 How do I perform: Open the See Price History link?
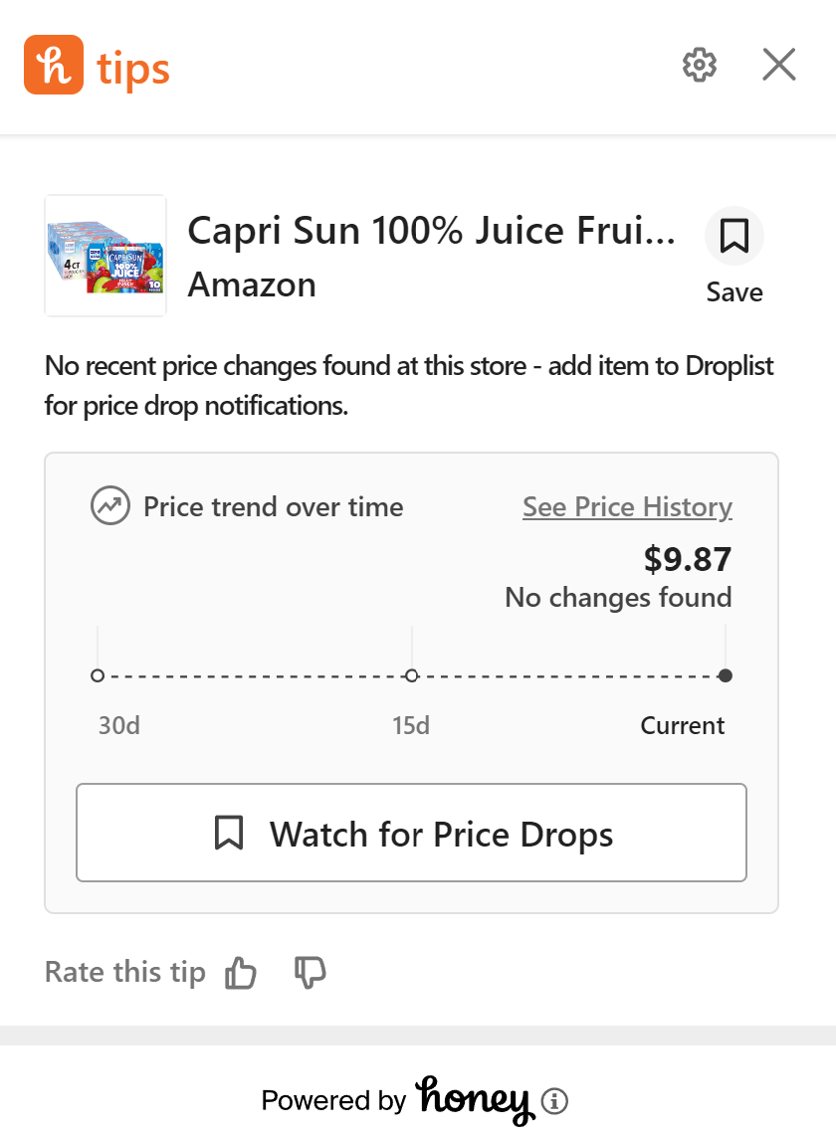click(627, 506)
